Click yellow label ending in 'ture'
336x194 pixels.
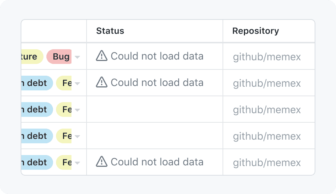click(x=32, y=57)
